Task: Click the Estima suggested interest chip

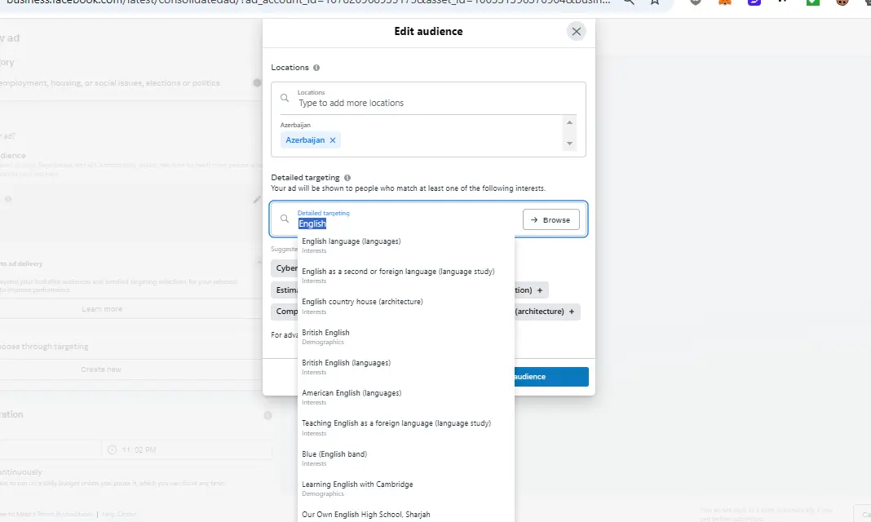Action: pyautogui.click(x=285, y=290)
